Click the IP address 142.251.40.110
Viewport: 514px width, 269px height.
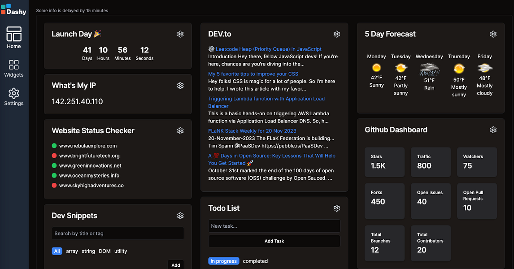(x=77, y=102)
